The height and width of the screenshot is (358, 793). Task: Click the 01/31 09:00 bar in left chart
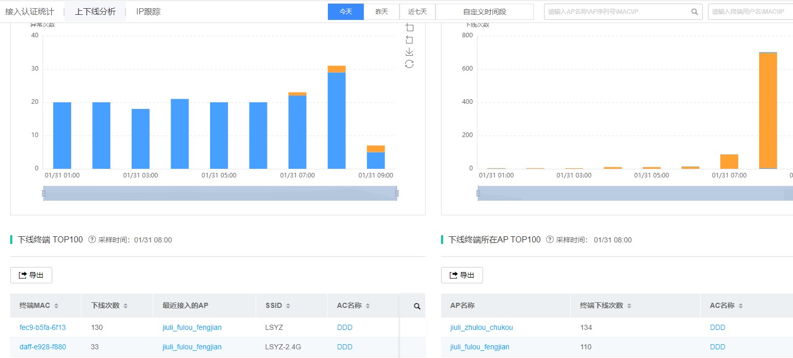point(375,157)
